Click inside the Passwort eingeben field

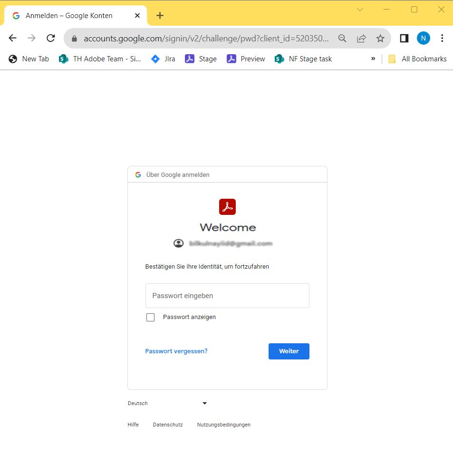point(227,295)
